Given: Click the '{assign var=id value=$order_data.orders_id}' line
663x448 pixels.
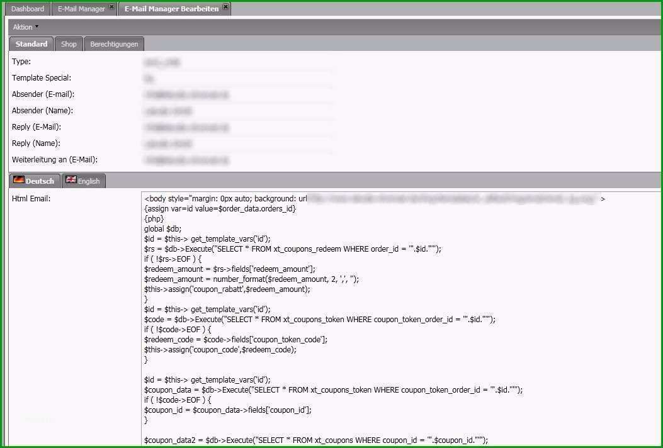Looking at the screenshot, I should pos(220,209).
